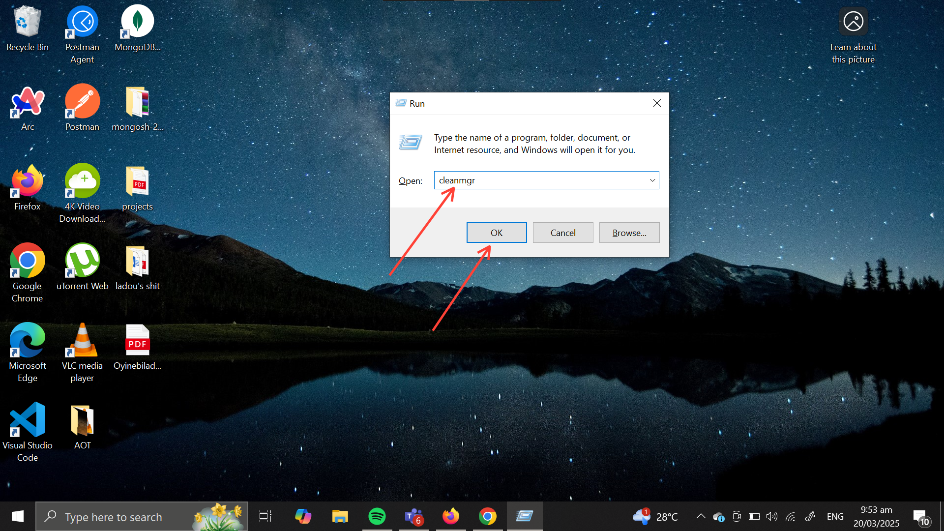Screen dimensions: 944x531
Task: Open the volume control in the tray
Action: tap(772, 516)
